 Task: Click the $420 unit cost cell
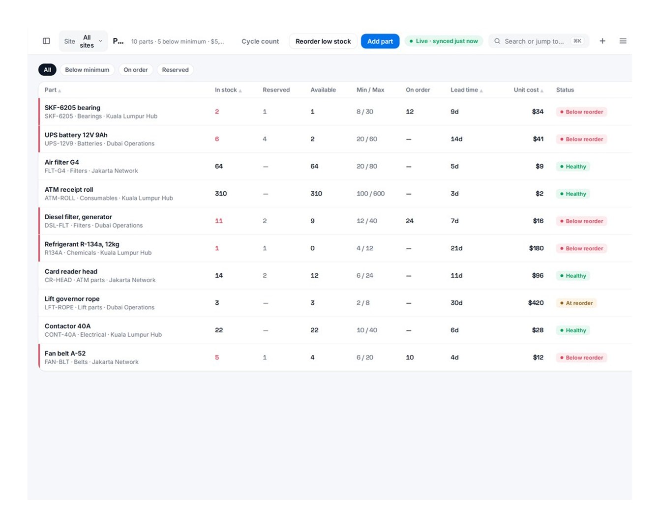[536, 303]
